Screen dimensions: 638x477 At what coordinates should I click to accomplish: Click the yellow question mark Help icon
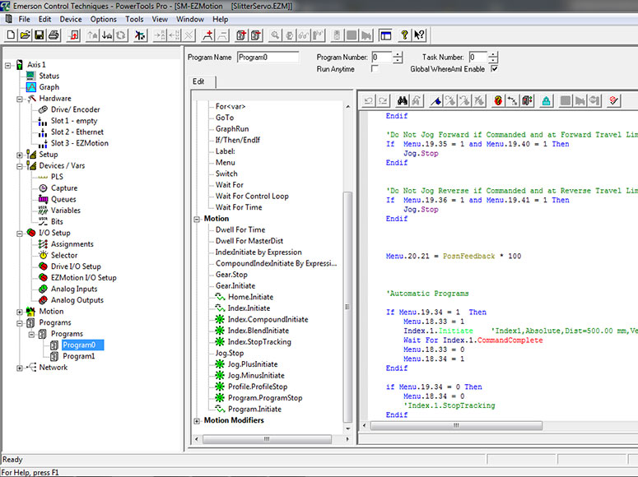click(x=404, y=35)
